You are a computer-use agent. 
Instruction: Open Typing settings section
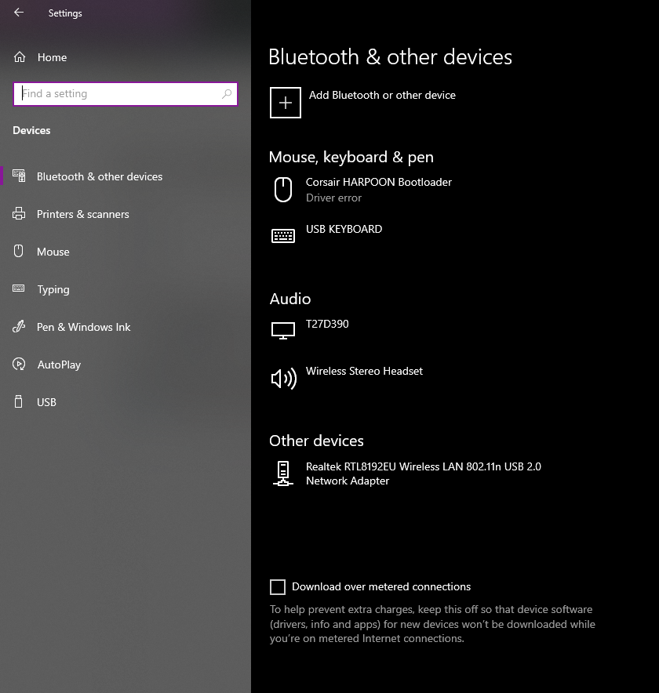click(x=53, y=289)
